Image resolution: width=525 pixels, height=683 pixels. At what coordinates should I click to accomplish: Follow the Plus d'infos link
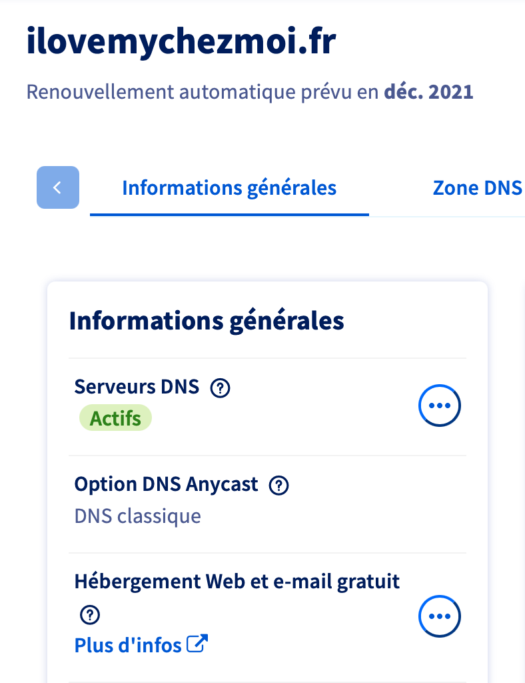tap(129, 646)
